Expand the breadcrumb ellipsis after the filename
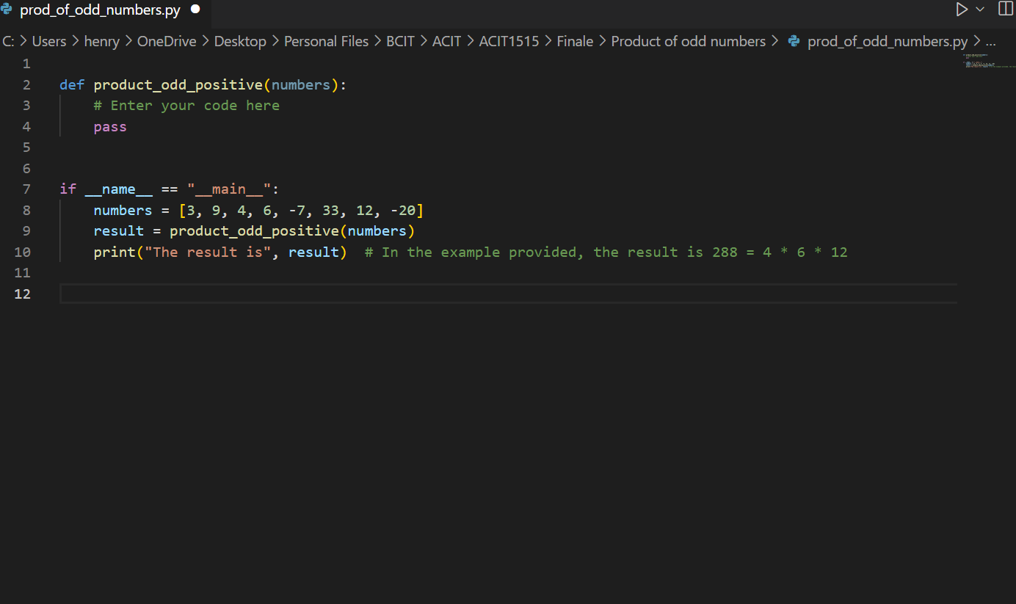This screenshot has width=1016, height=604. click(991, 41)
